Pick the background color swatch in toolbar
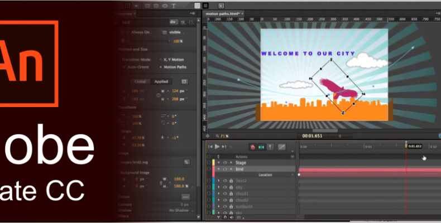The height and width of the screenshot is (223, 441). click(198, 6)
